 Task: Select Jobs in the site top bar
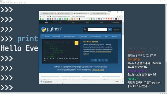102,22
